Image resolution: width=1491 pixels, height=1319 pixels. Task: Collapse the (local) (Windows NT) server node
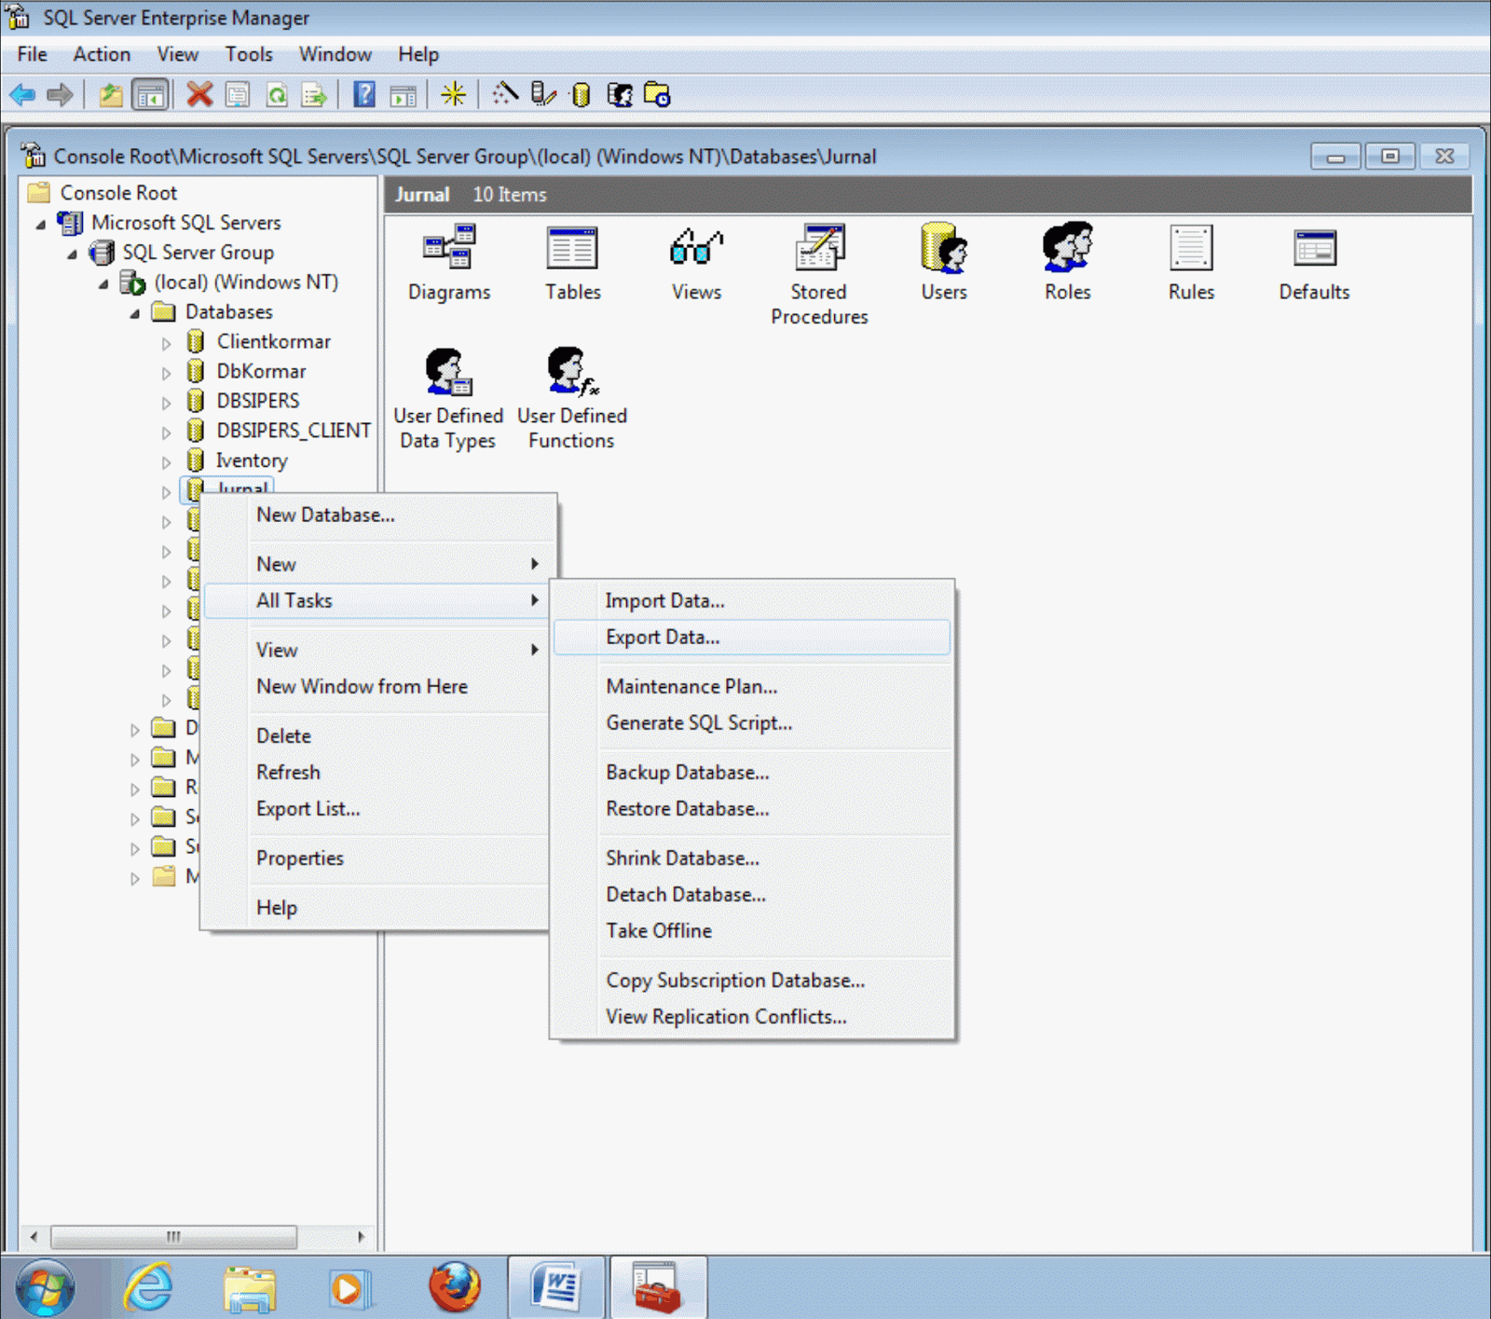104,284
